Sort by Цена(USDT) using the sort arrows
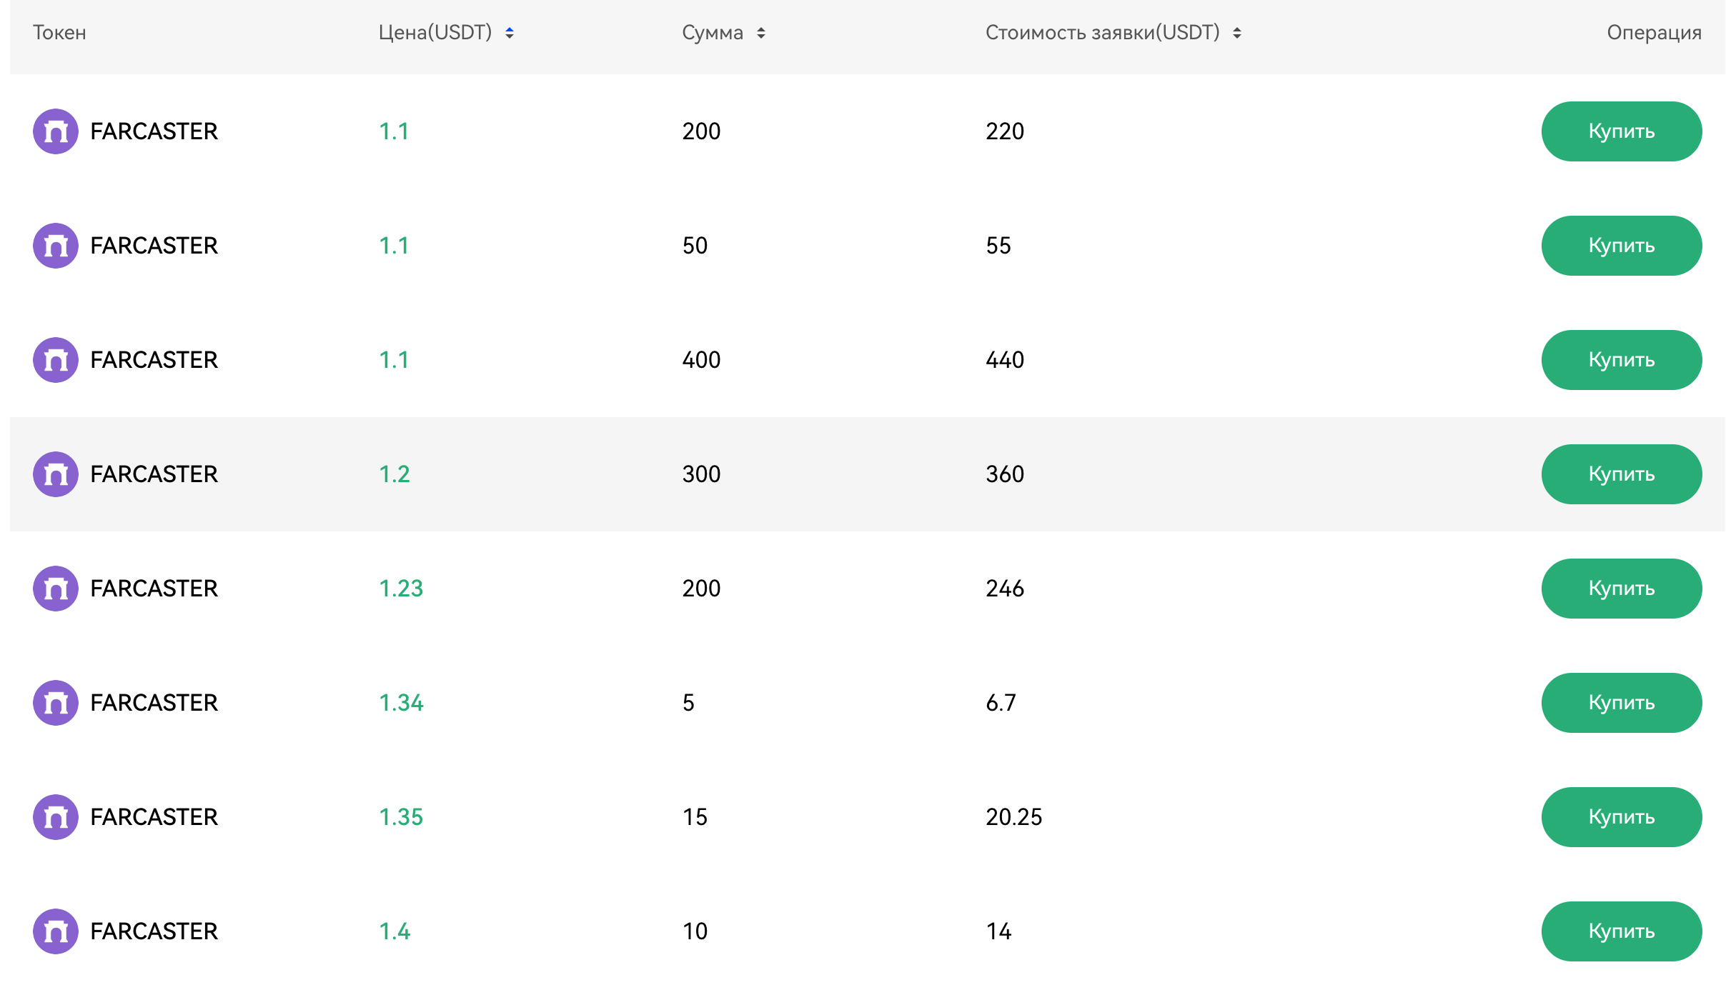1731x1000 pixels. point(510,33)
